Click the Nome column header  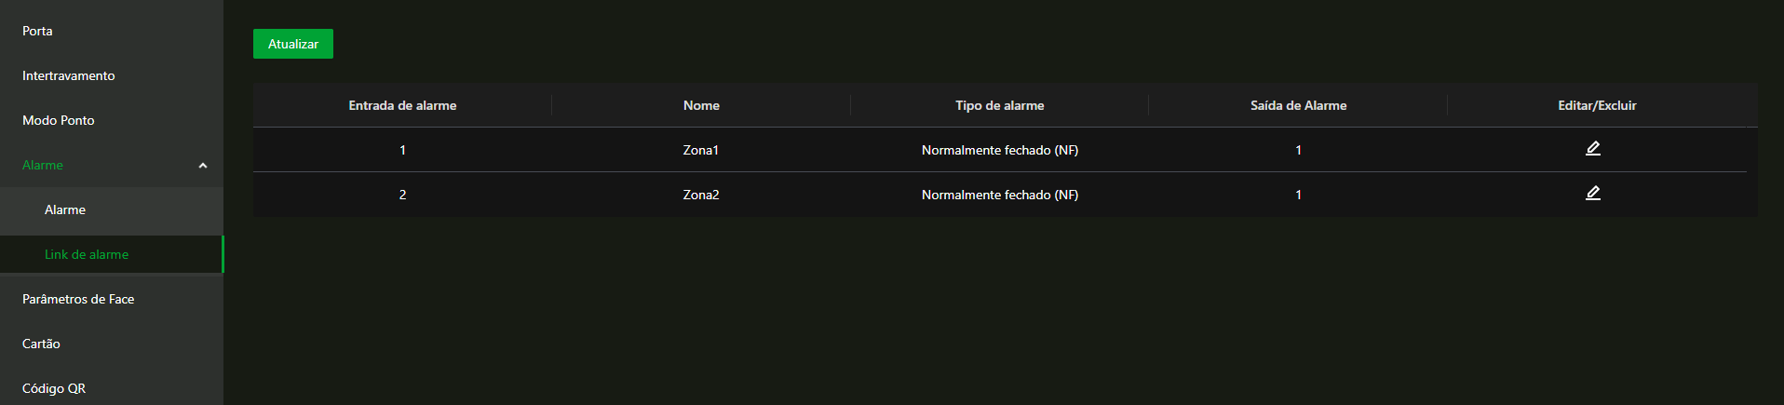click(x=701, y=105)
